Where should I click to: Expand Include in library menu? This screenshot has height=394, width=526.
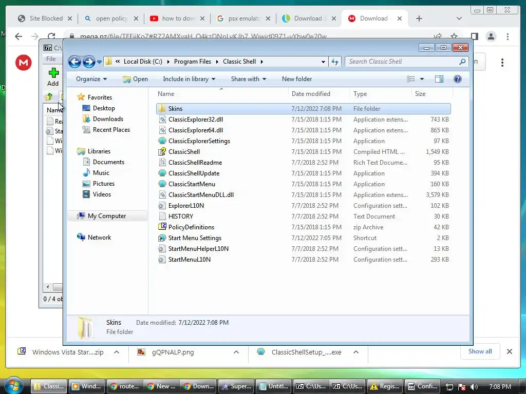click(x=189, y=79)
